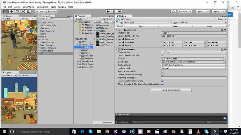The height and width of the screenshot is (135, 241).
Task: Open the Layer dropdown showing Default
Action: tap(203, 23)
